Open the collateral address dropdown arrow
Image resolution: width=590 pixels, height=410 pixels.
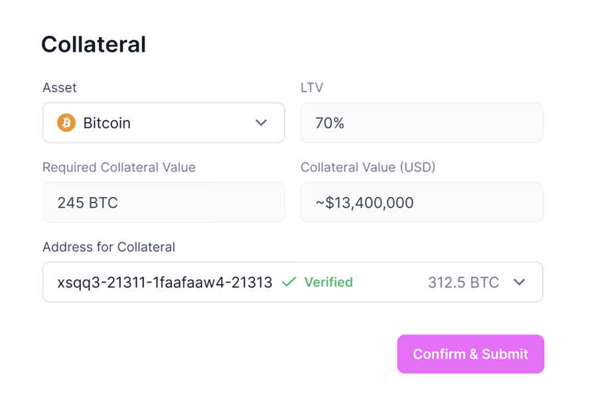(519, 282)
